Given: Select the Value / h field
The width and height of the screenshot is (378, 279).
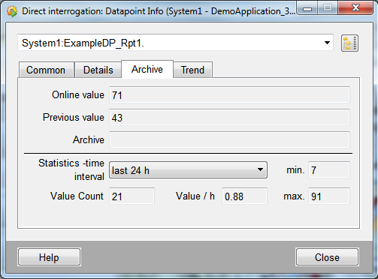Looking at the screenshot, I should click(244, 196).
